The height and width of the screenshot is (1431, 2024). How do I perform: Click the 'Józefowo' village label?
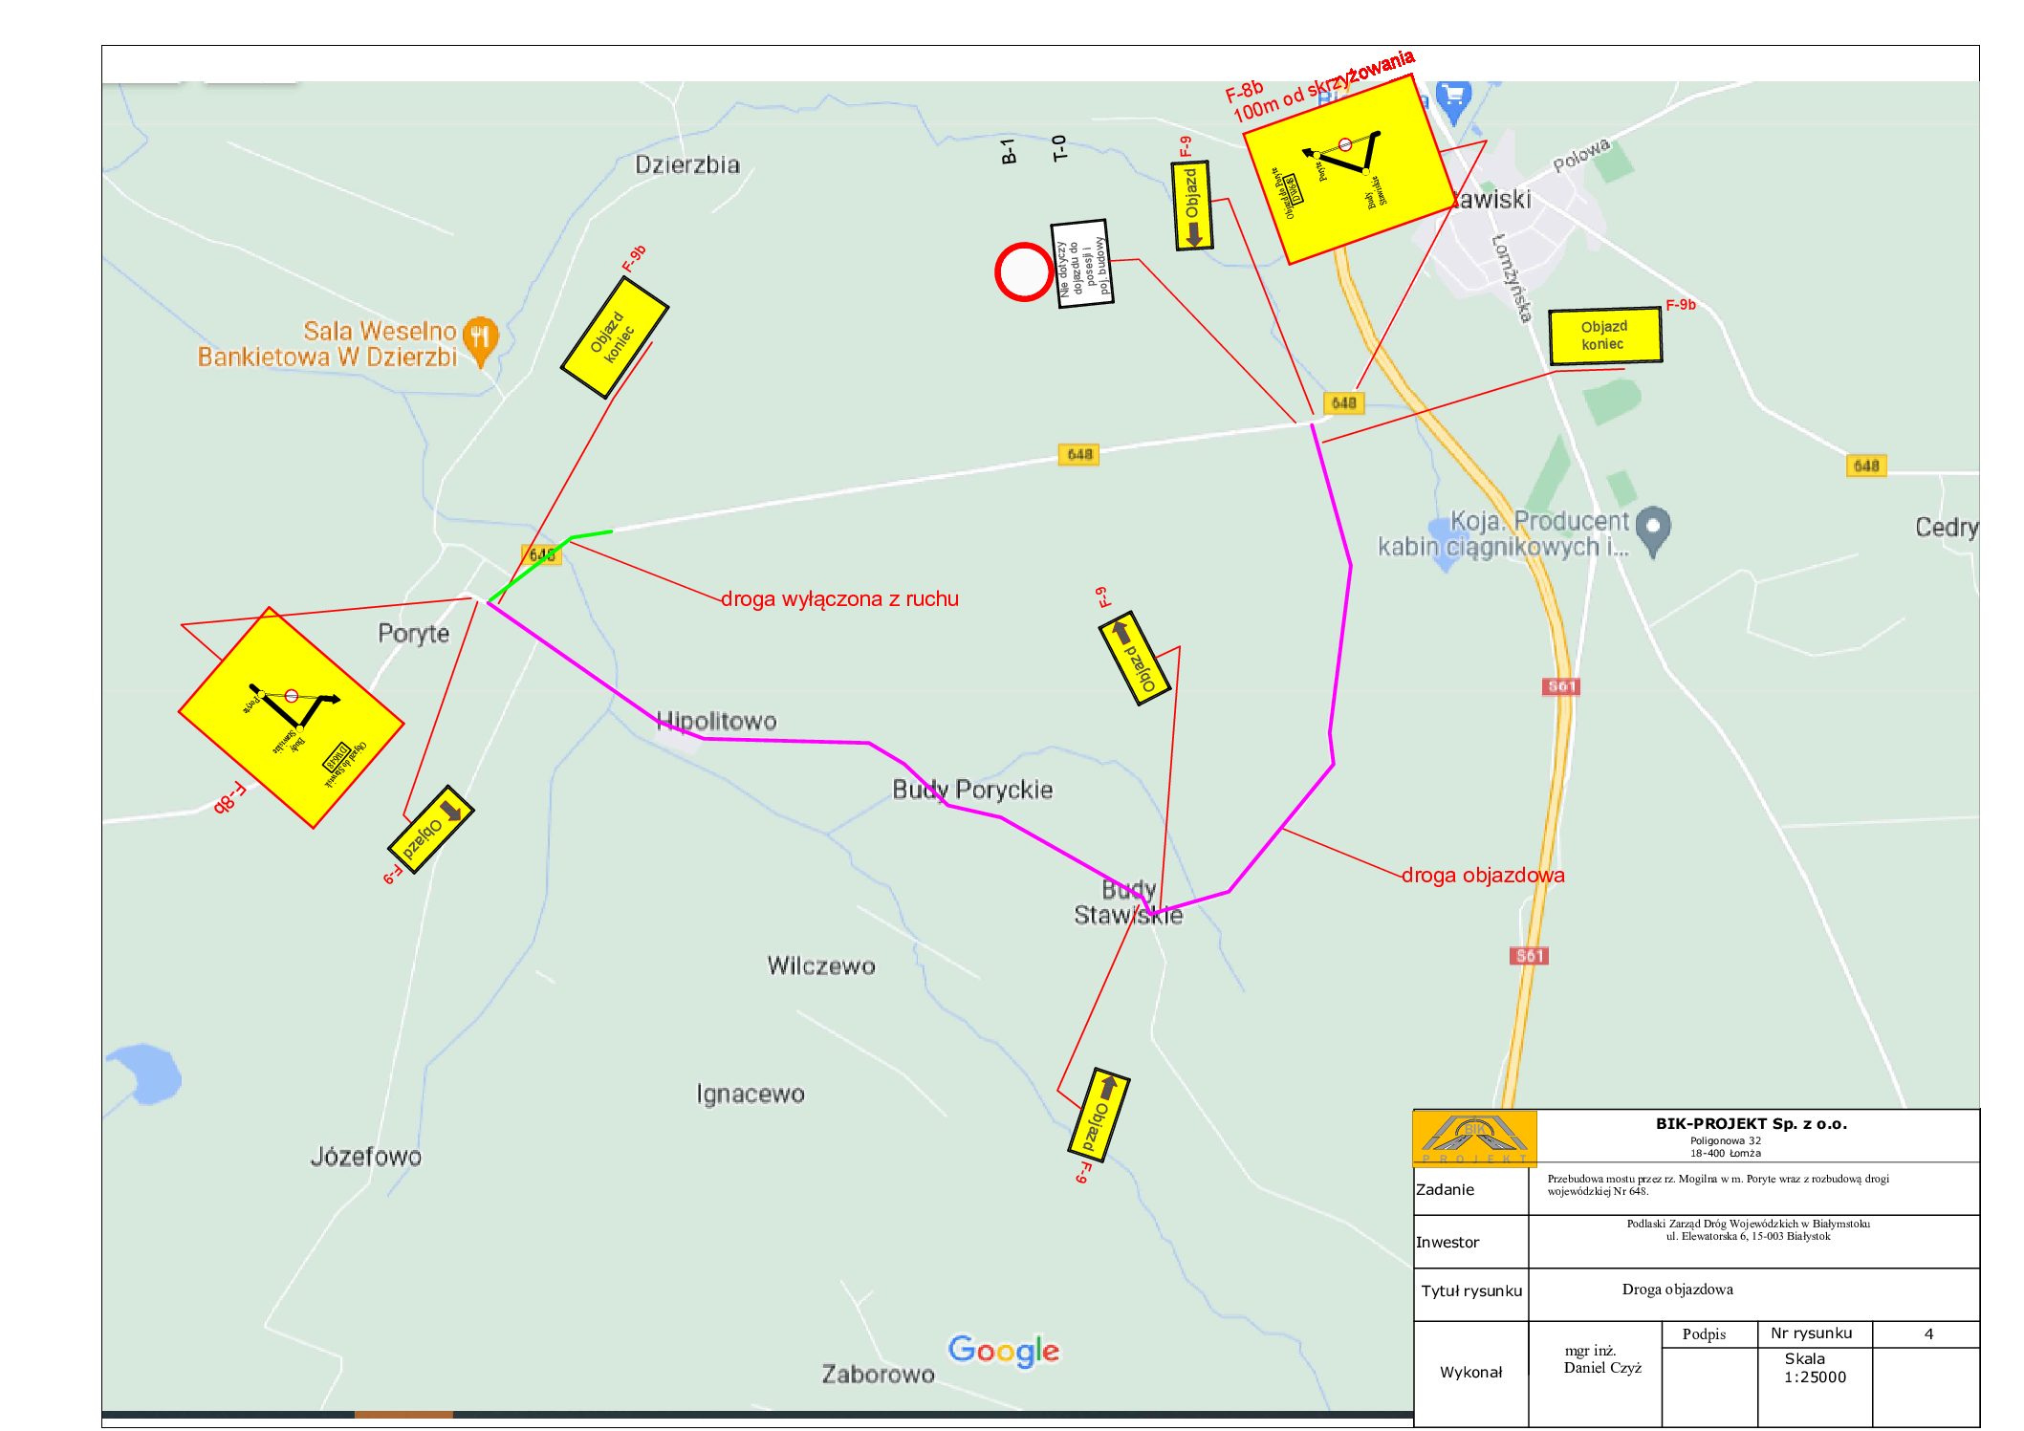click(x=366, y=1157)
